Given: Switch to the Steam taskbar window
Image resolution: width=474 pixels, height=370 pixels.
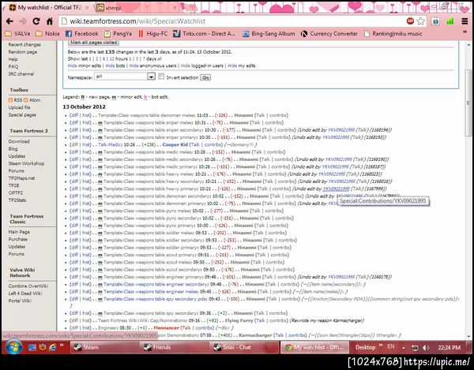Looking at the screenshot, I should pyautogui.click(x=103, y=347).
